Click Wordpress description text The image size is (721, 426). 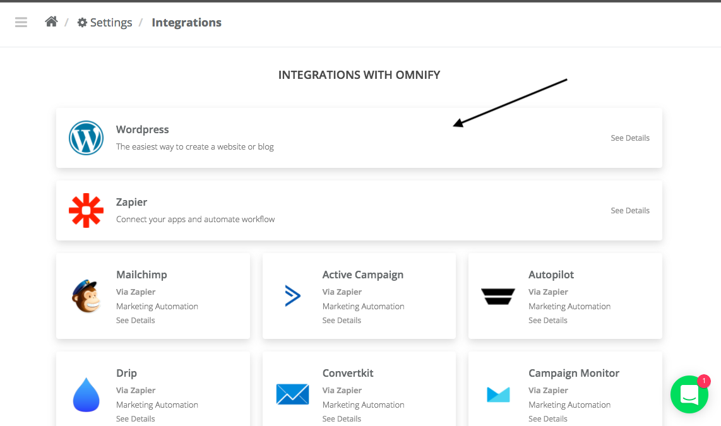(194, 146)
